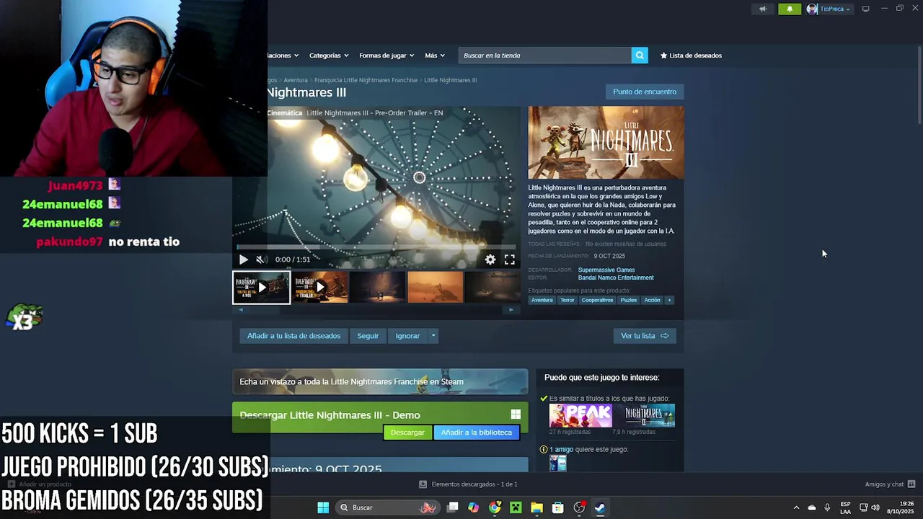Open Elementos descargados downloads status

tap(469, 484)
